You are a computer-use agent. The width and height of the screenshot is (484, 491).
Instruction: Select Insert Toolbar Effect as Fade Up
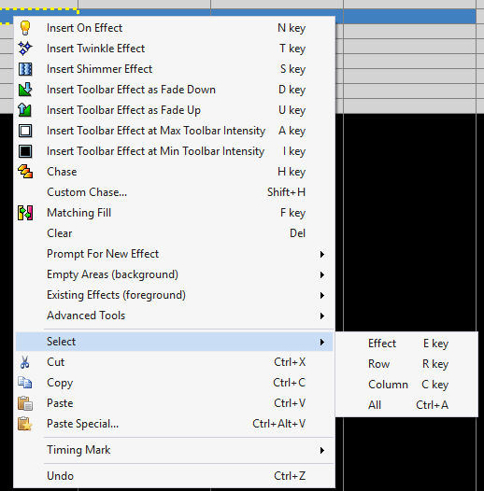pos(174,110)
